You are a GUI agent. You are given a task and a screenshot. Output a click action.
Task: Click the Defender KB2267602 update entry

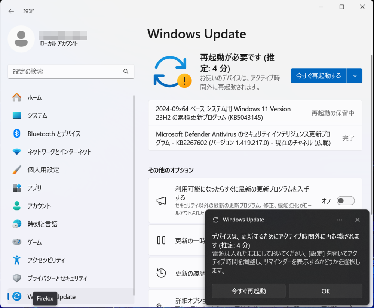coord(255,138)
